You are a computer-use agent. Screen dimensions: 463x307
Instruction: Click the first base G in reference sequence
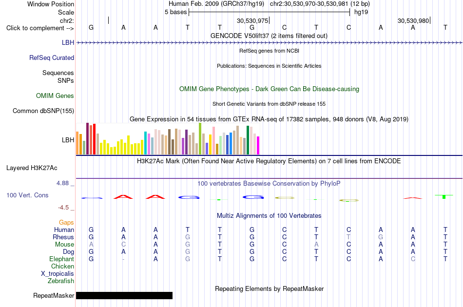point(91,27)
